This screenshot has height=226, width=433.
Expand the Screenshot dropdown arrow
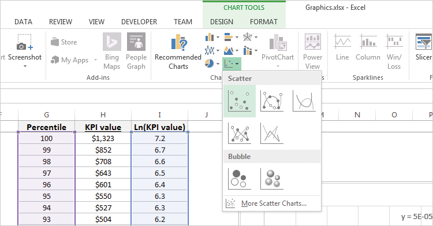point(25,66)
